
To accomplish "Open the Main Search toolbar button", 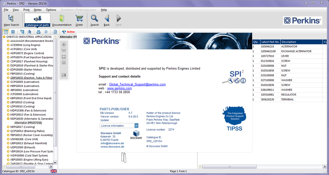I will (11, 21).
